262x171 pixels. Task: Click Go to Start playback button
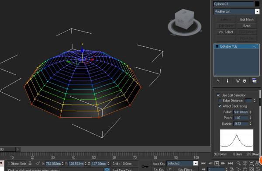(x=203, y=163)
